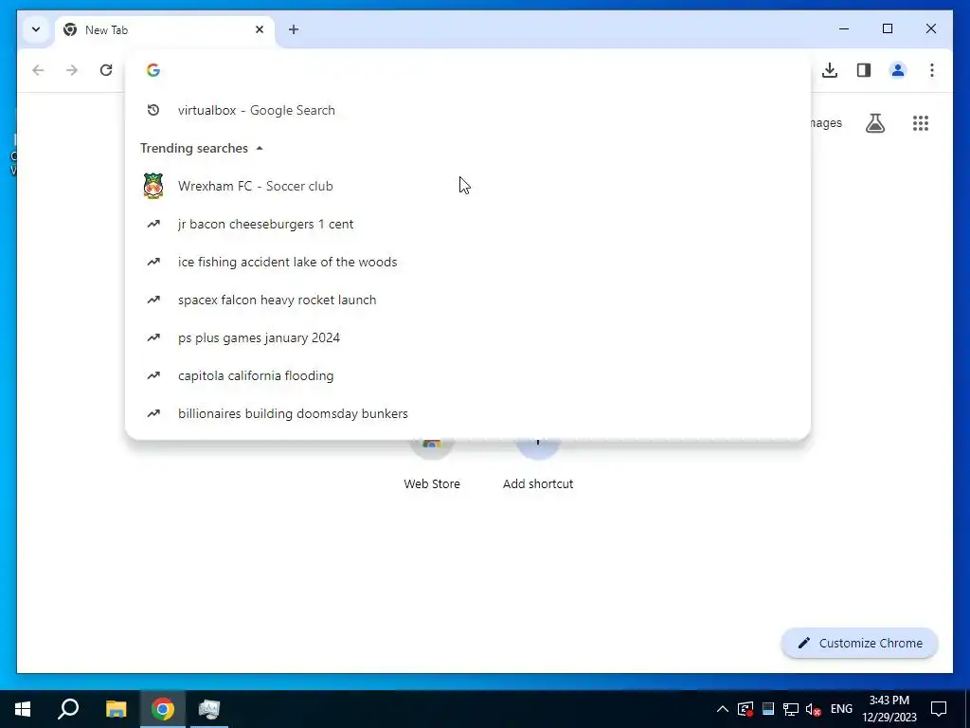Image resolution: width=970 pixels, height=728 pixels.
Task: Click the tray icon with red dot
Action: pos(745,709)
